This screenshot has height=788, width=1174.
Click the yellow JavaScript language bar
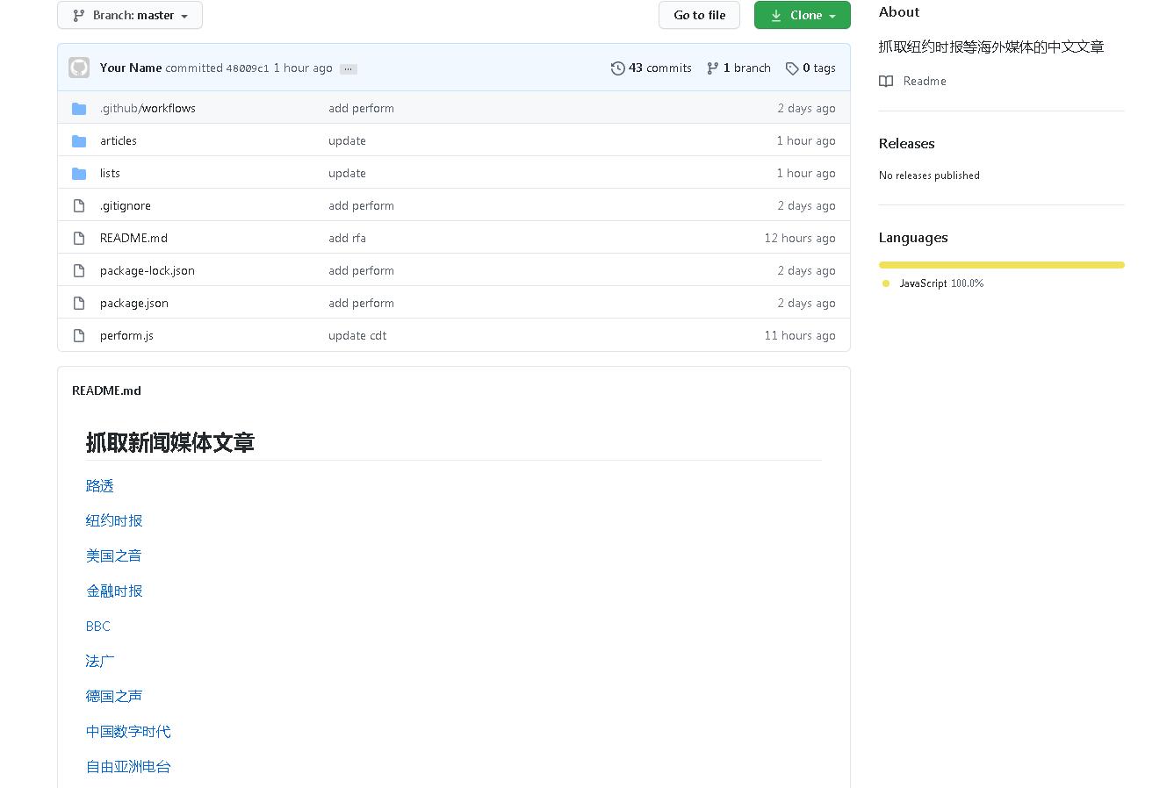(x=1001, y=265)
